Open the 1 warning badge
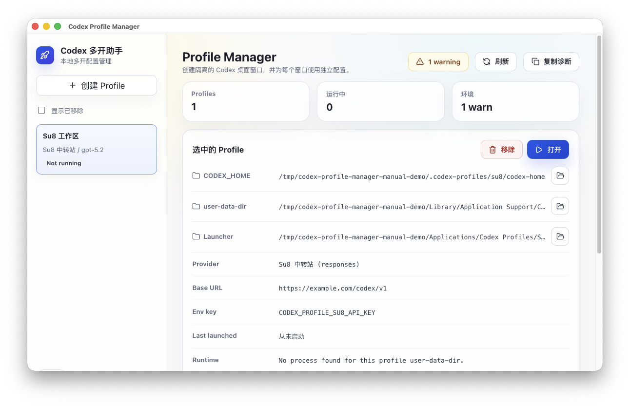This screenshot has width=630, height=407. [438, 62]
